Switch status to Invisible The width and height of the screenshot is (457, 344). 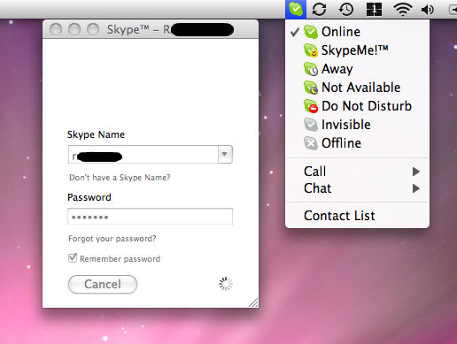coord(357,125)
